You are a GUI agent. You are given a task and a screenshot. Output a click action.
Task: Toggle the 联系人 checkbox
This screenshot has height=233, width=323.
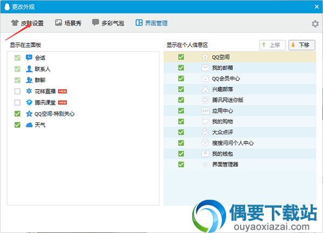click(x=18, y=69)
